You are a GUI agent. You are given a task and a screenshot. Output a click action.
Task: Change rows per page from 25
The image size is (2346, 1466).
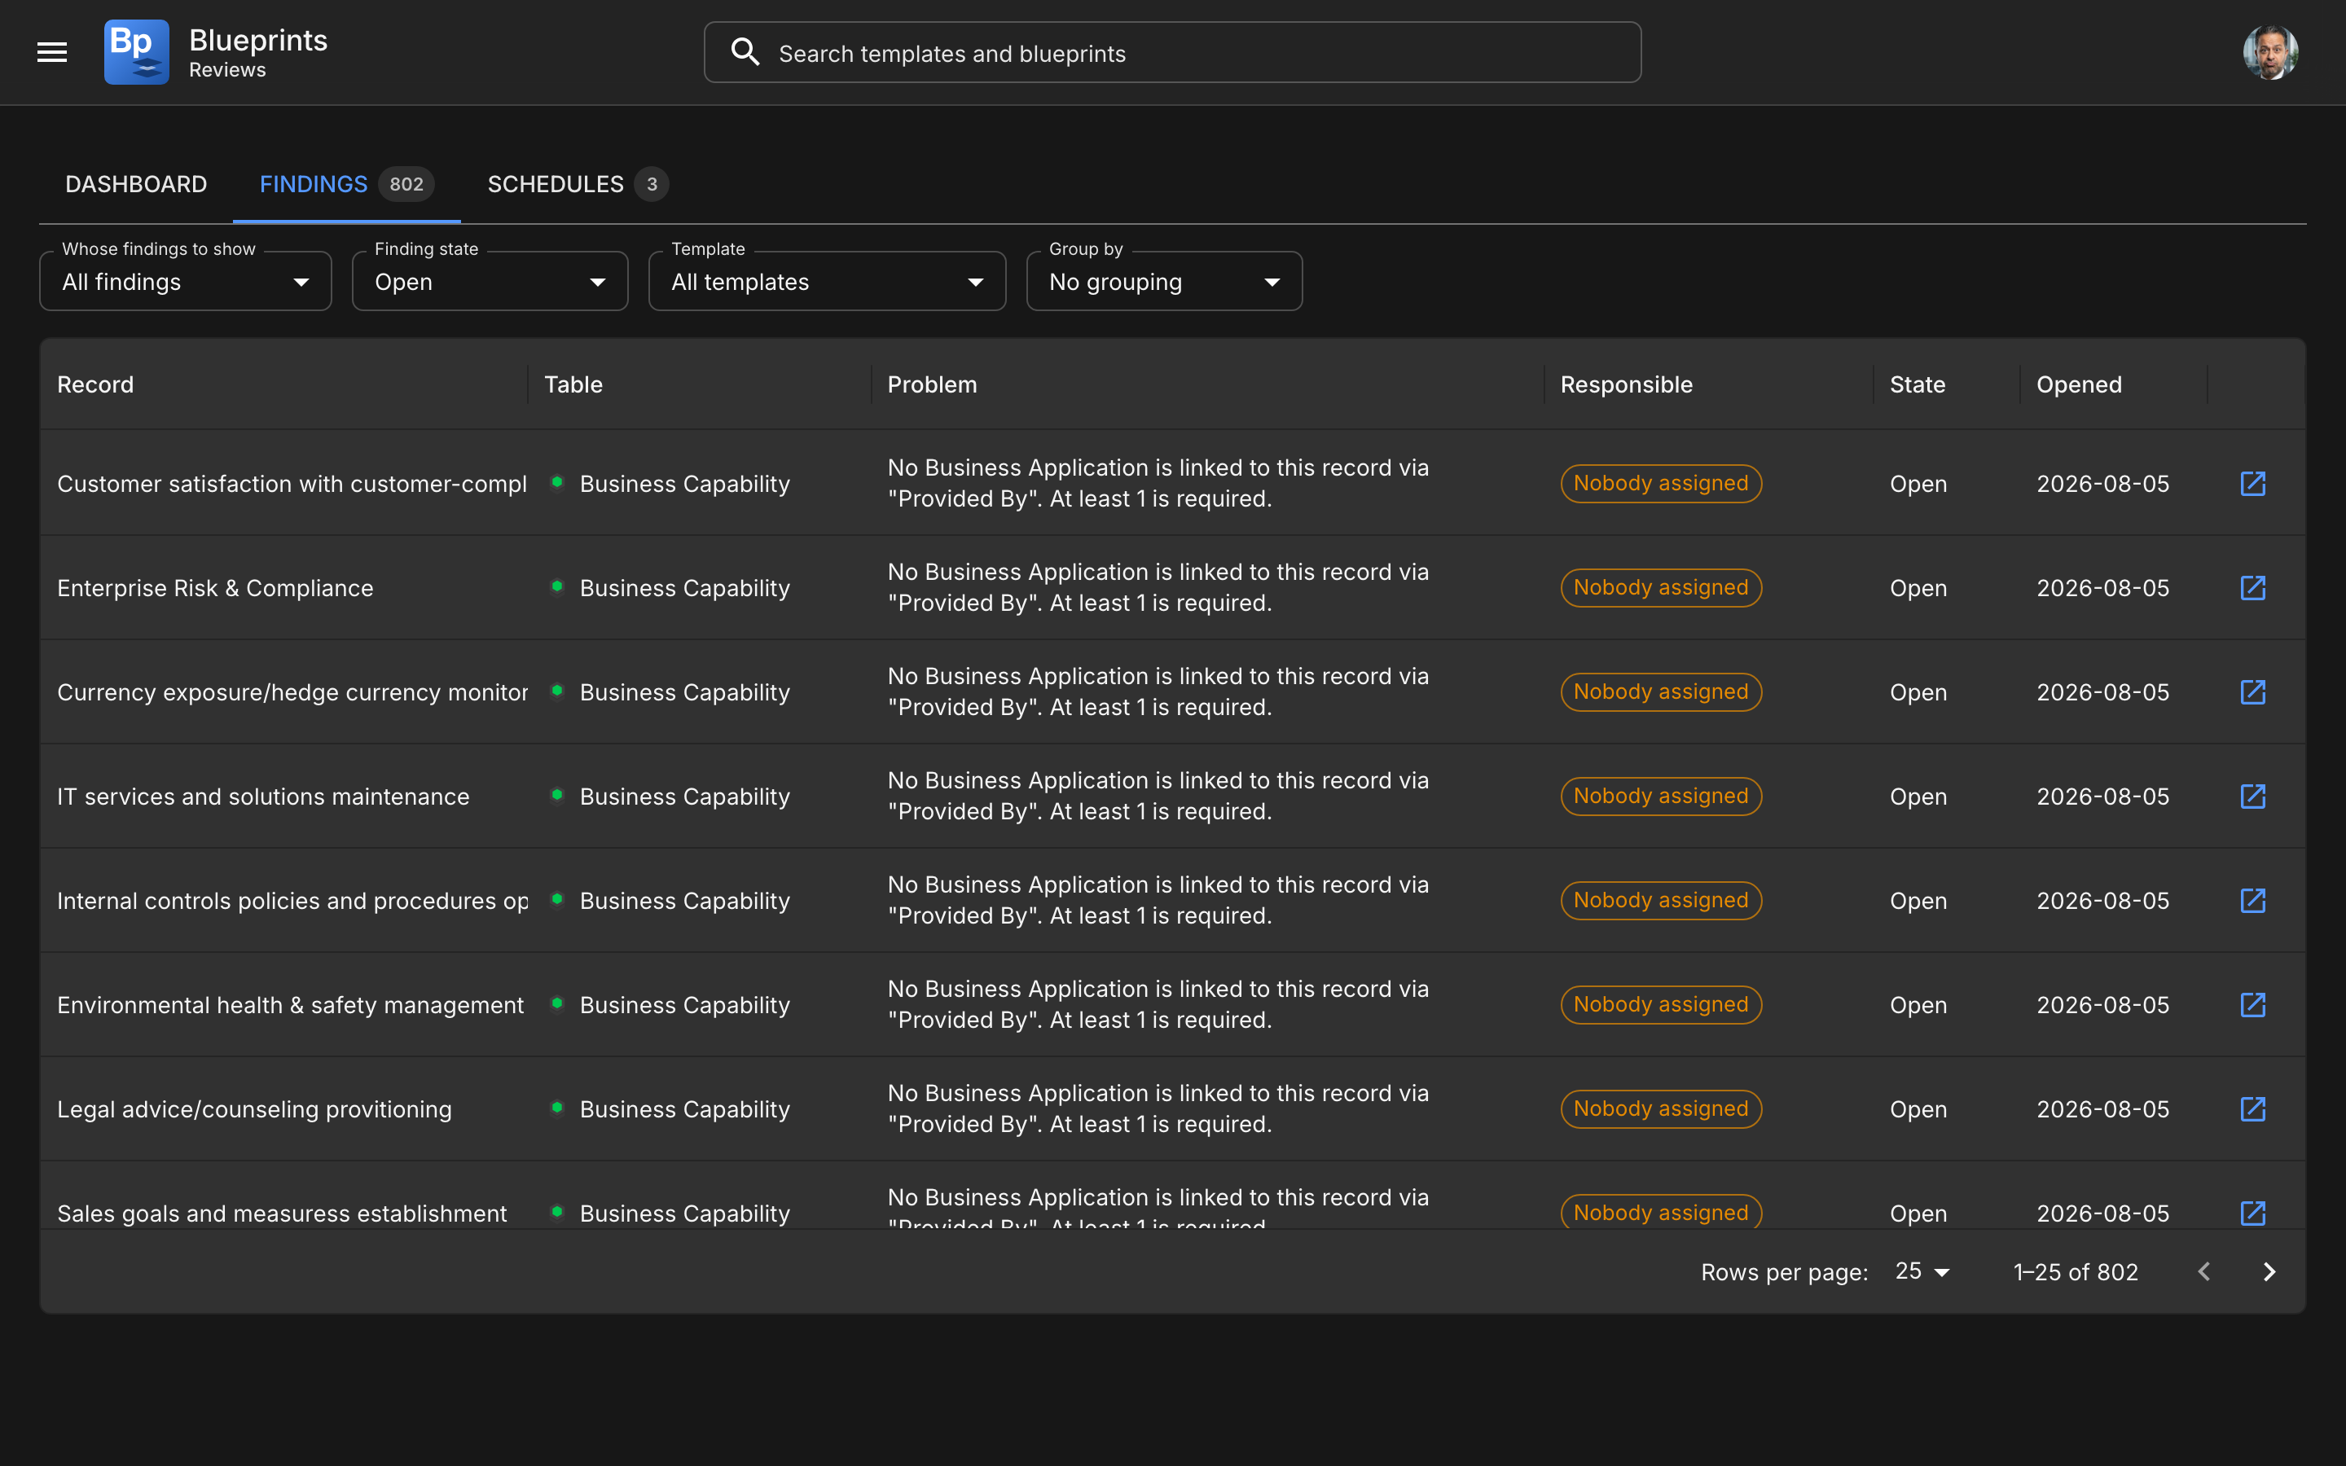[x=1922, y=1271]
